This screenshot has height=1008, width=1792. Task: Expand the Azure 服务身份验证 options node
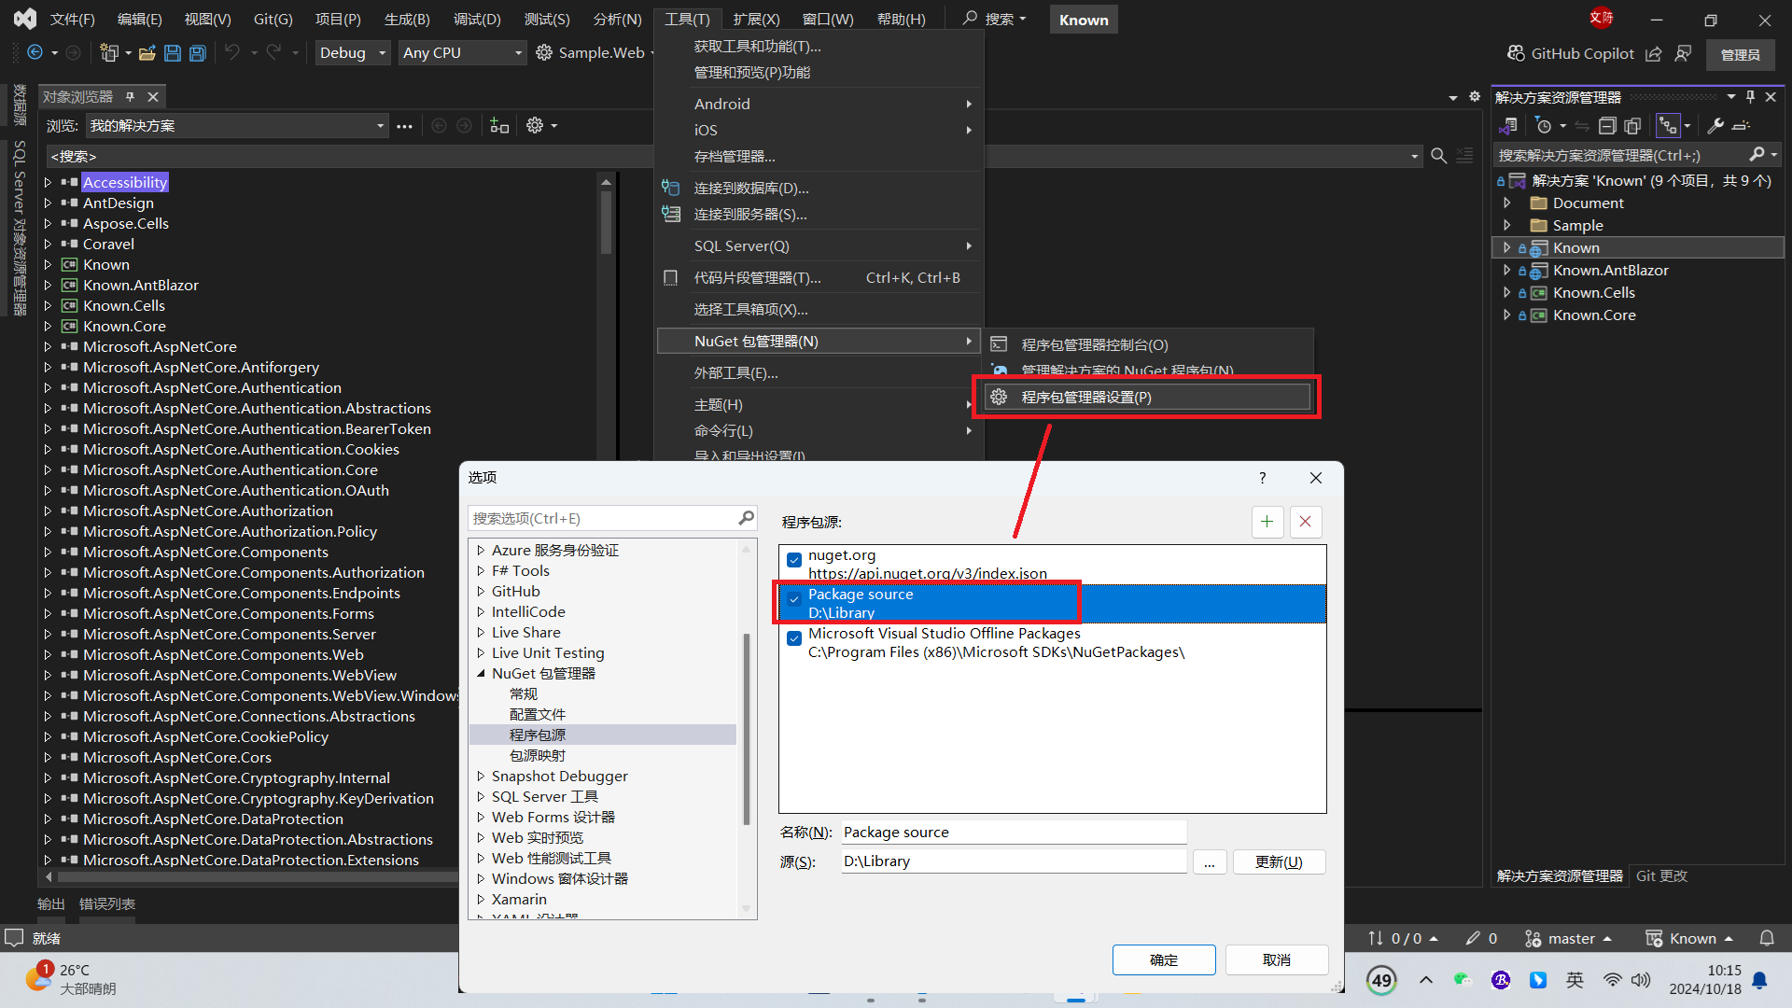pos(482,551)
